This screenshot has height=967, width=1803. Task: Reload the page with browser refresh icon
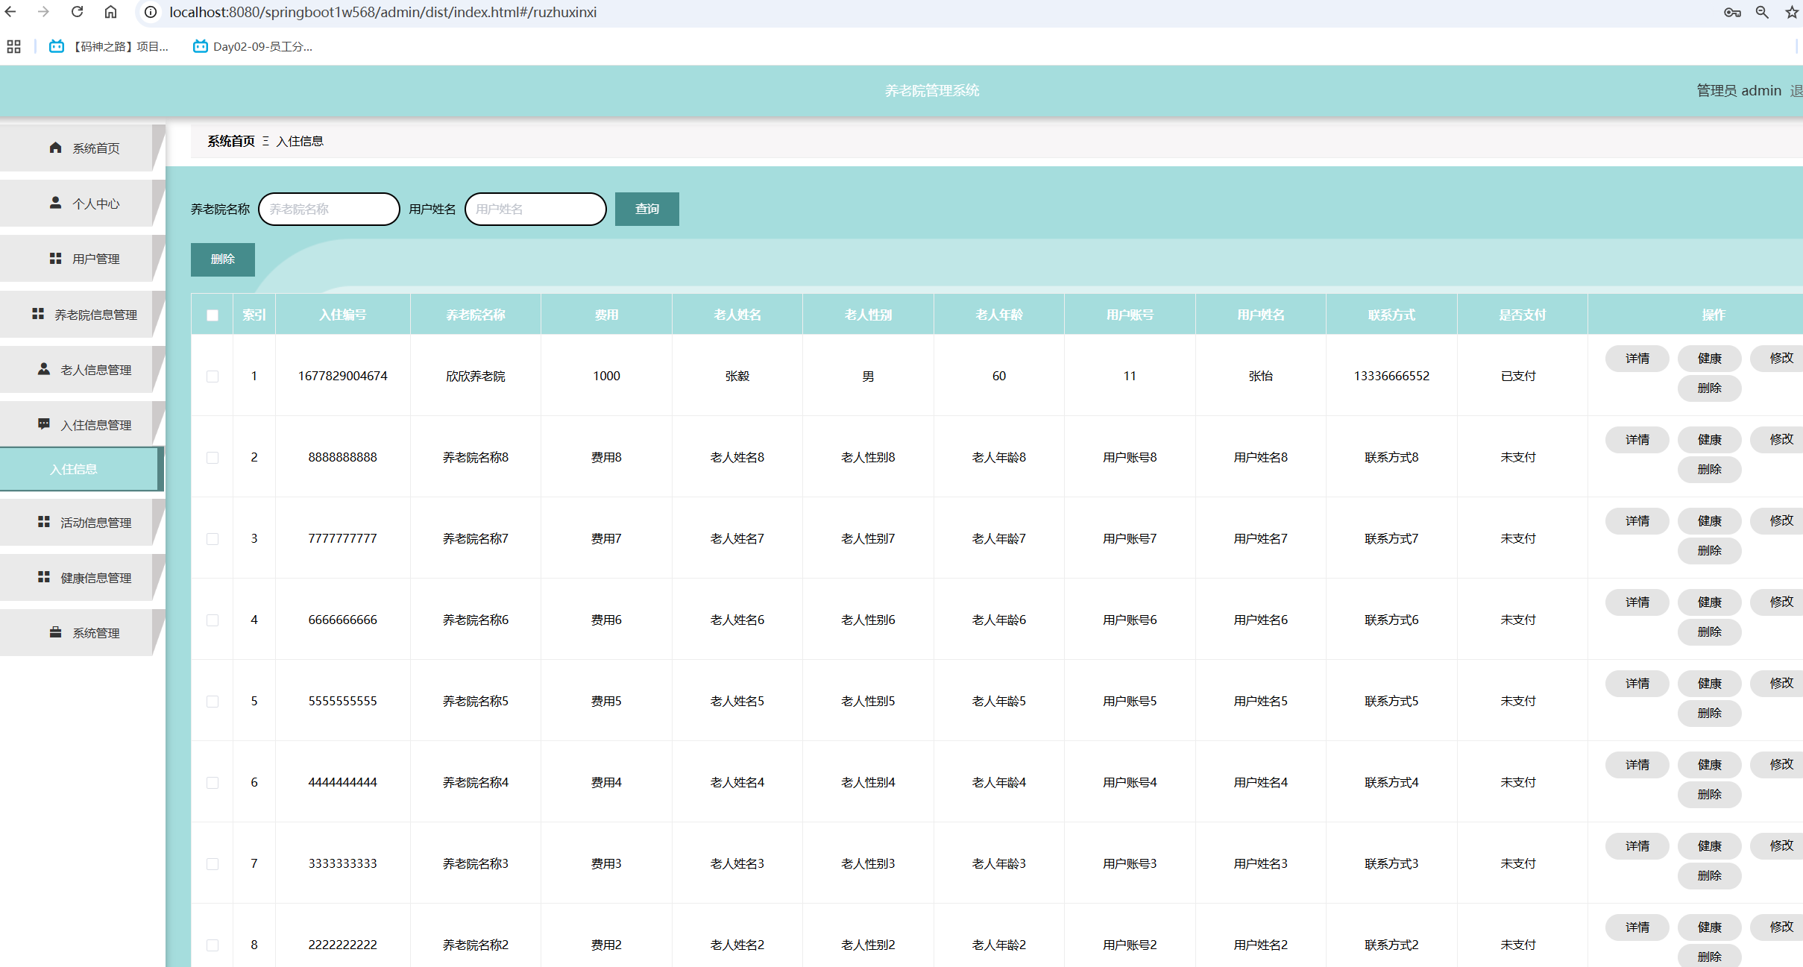click(77, 12)
